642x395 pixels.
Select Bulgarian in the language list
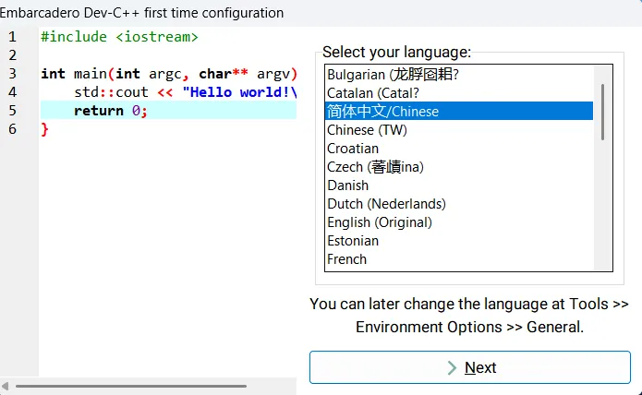[458, 75]
